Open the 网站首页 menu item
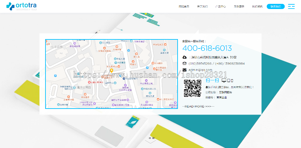The height and width of the screenshot is (148, 301). 184,6
